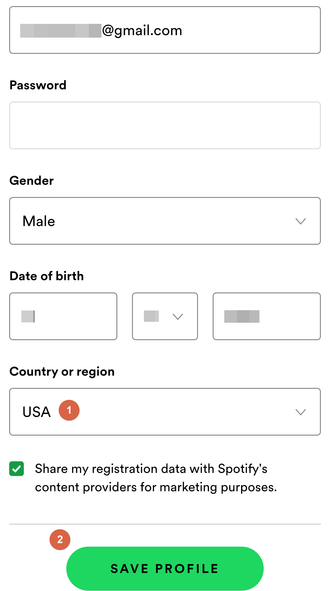
Task: Click the birth month chevron arrow
Action: click(x=178, y=317)
